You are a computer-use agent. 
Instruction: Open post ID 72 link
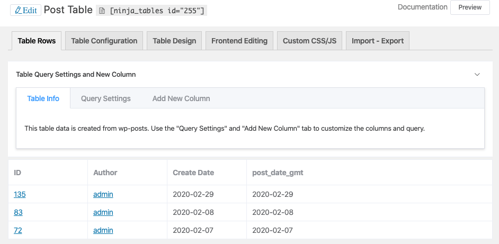18,230
